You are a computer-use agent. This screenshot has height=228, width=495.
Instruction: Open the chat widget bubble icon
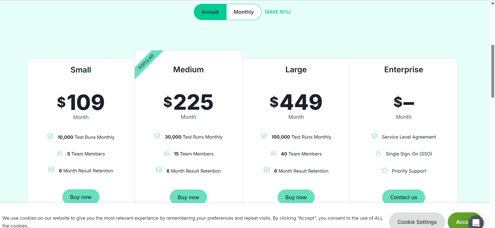[x=476, y=223]
